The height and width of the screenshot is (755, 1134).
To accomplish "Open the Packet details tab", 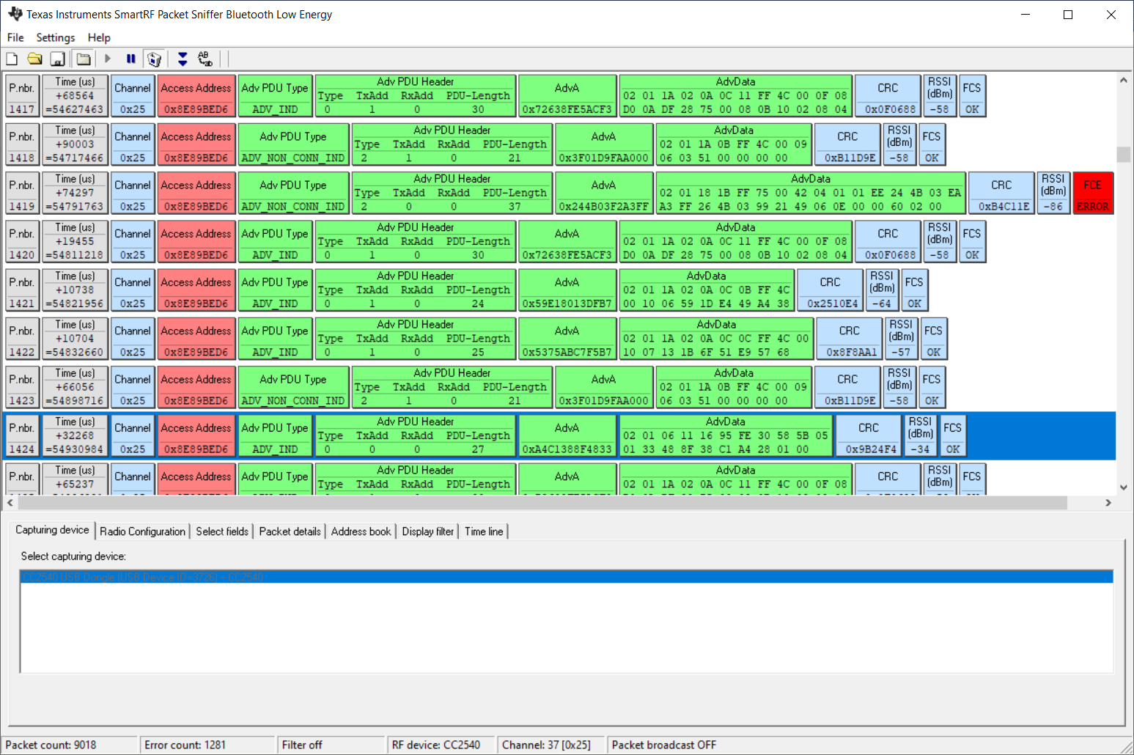I will pos(290,531).
